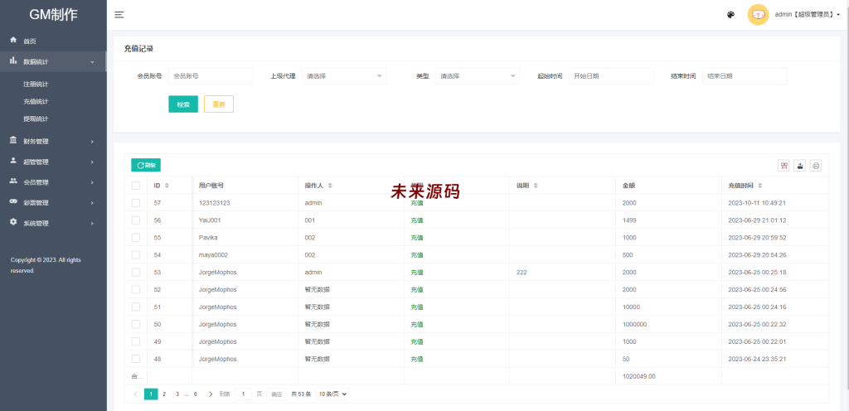Image resolution: width=849 pixels, height=411 pixels.
Task: Check the checkbox for row ID 57
Action: click(136, 203)
